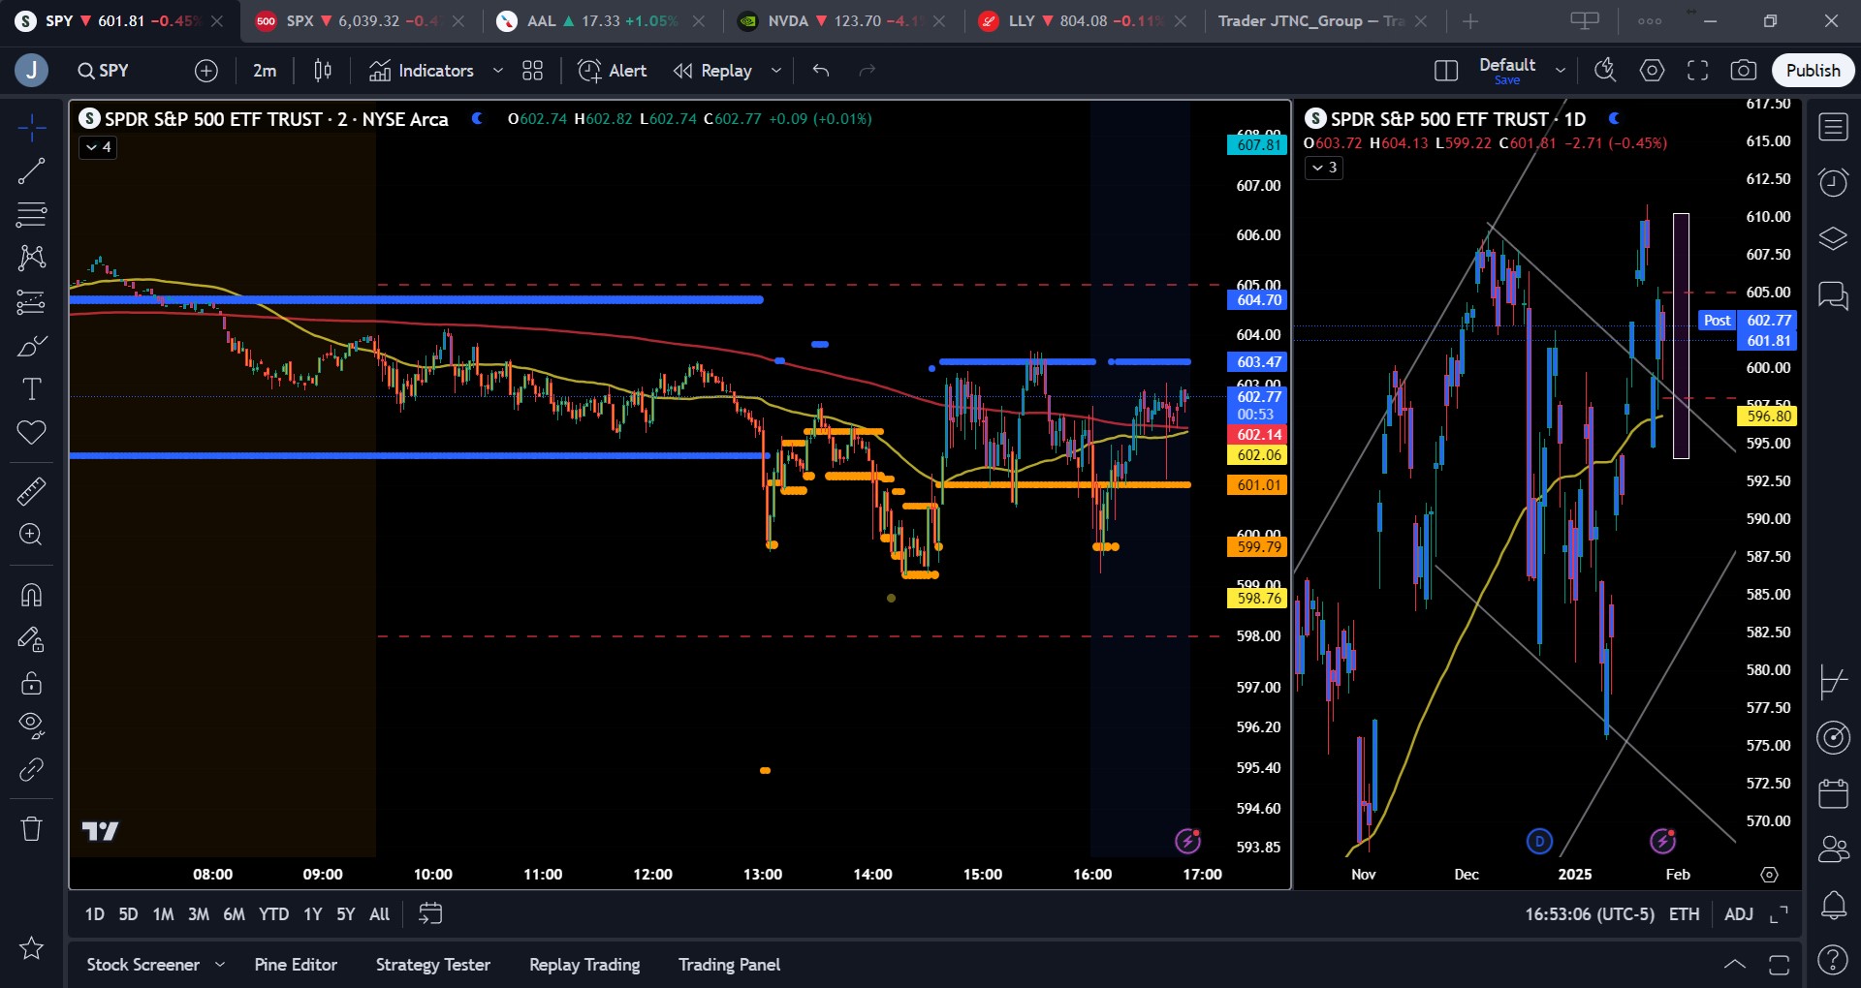1861x988 pixels.
Task: Remove drawings with trash icon
Action: (31, 829)
